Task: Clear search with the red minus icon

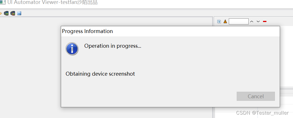Action: point(265,22)
